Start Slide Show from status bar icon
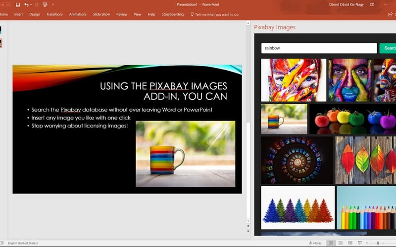This screenshot has height=247, width=396. 360,243
